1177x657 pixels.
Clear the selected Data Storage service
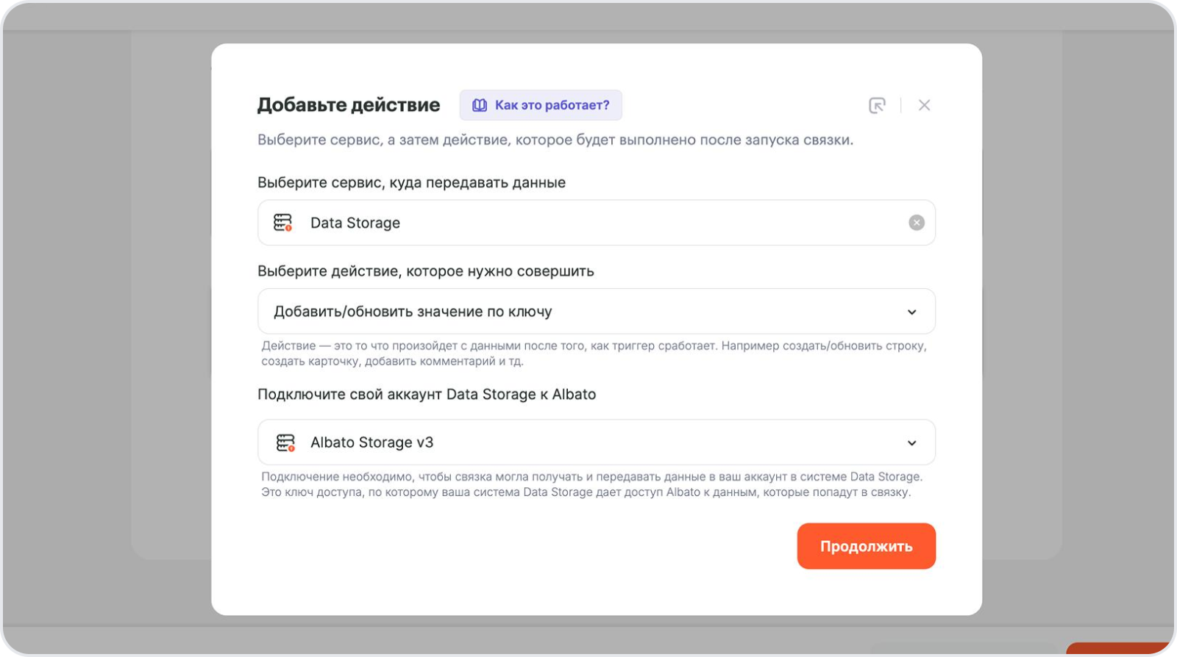coord(917,223)
